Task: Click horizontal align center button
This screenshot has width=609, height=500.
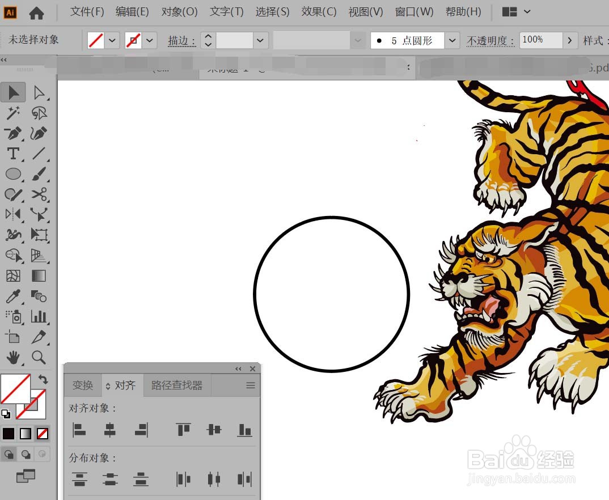Action: pyautogui.click(x=110, y=430)
